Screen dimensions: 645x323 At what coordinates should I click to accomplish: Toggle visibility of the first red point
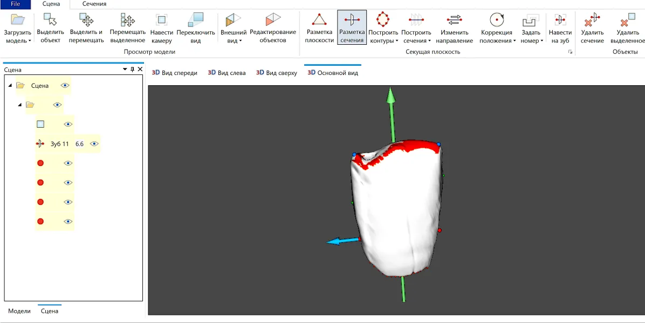(68, 163)
